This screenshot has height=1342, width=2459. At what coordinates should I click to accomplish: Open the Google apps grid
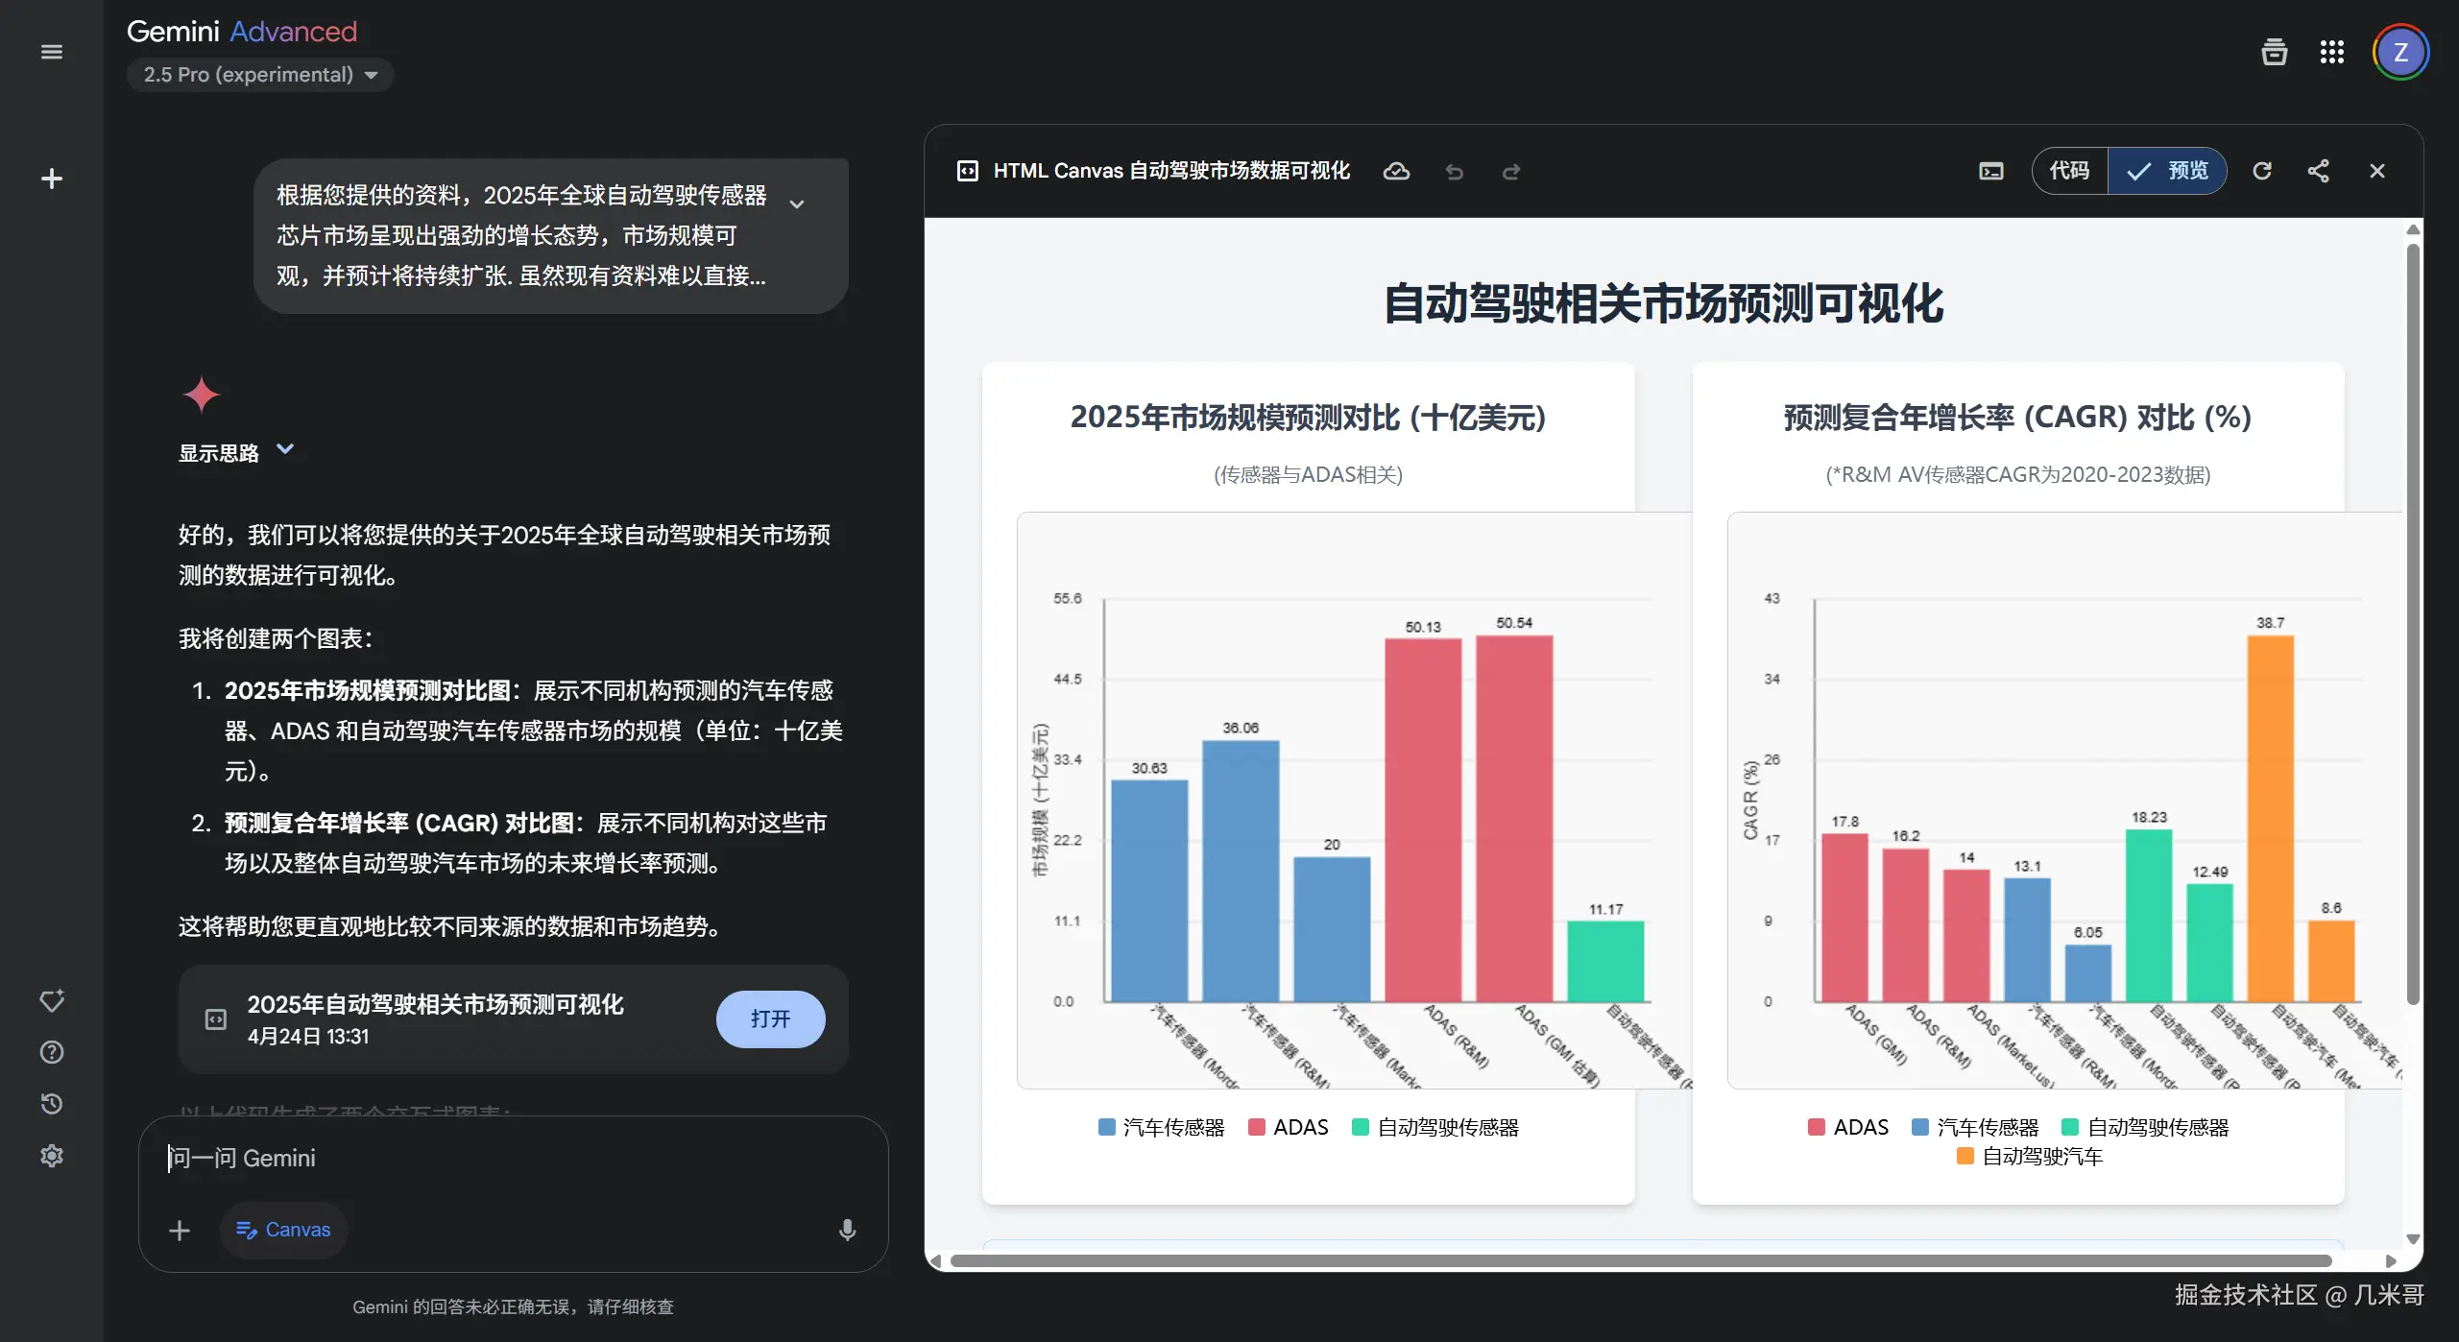2333,51
